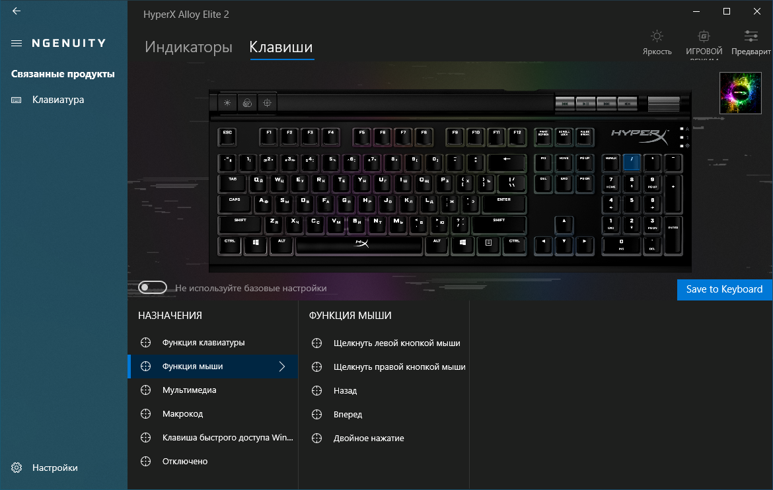Click the volume roller on keyboard image
Image resolution: width=773 pixels, height=490 pixels.
click(663, 104)
